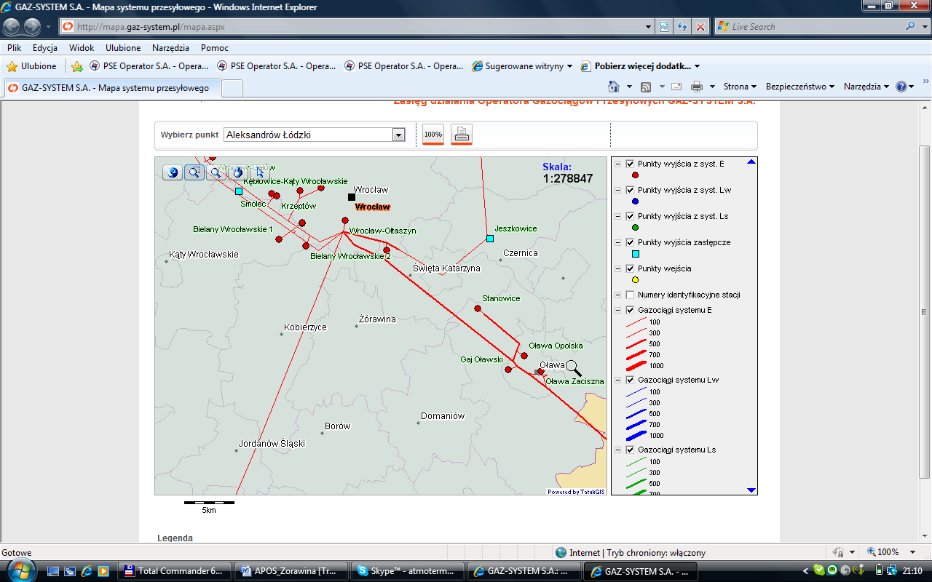Click the stop loading red X icon
The image size is (932, 582).
(x=700, y=27)
